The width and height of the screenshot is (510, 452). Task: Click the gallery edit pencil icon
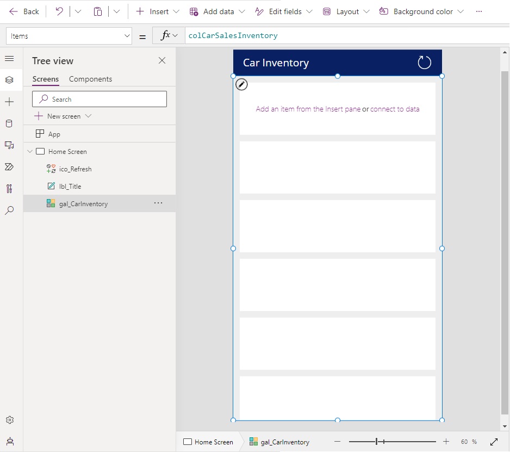point(241,85)
